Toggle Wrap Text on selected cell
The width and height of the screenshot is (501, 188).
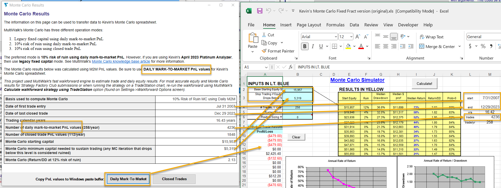tap(431, 37)
